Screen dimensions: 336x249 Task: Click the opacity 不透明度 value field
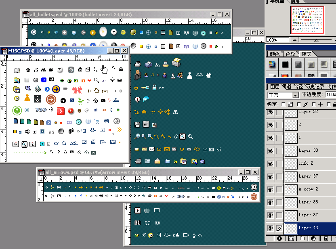[x=331, y=94]
